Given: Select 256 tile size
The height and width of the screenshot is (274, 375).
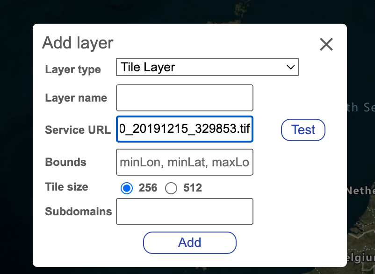Looking at the screenshot, I should (x=127, y=188).
